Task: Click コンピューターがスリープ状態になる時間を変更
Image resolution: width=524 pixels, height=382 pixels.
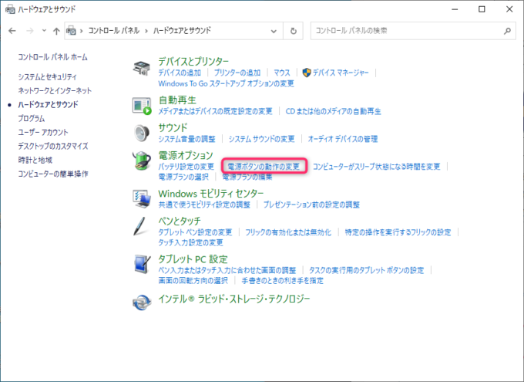Action: click(377, 167)
